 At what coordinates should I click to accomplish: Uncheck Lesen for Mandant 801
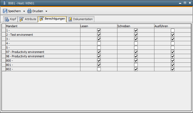(99, 65)
